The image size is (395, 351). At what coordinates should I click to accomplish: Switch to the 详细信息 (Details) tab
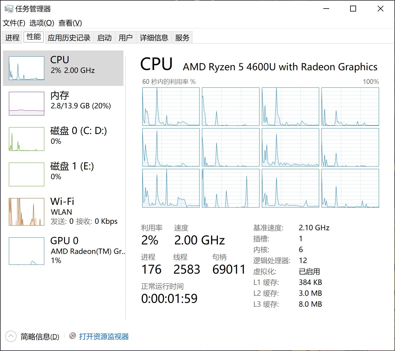154,37
